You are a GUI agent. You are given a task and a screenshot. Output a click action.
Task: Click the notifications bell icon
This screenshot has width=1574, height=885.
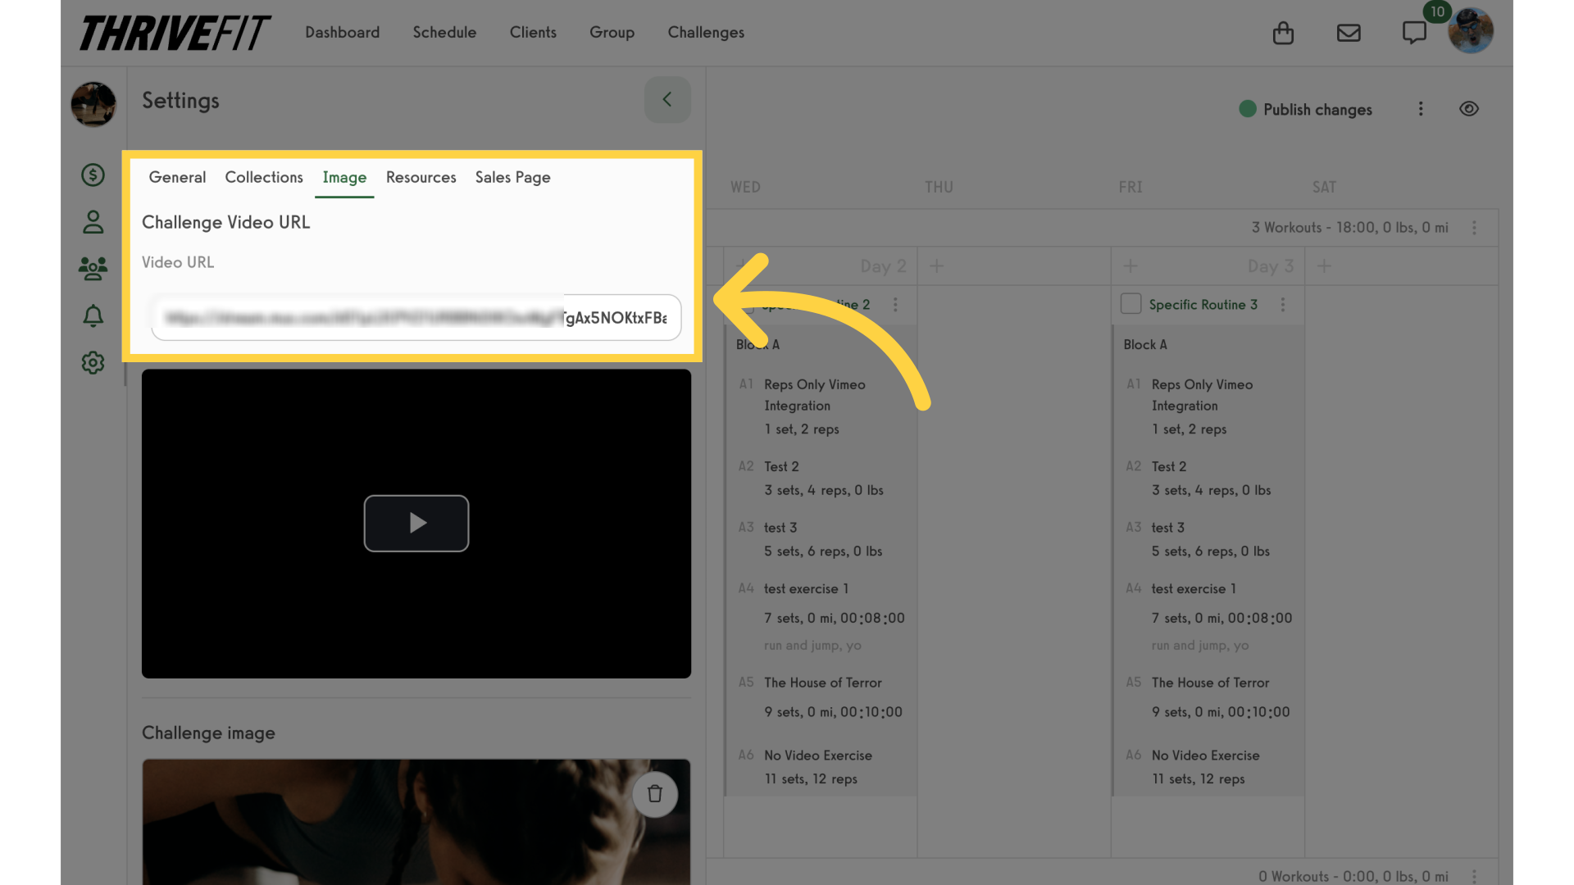pos(94,315)
